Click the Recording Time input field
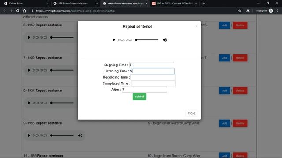The width and height of the screenshot is (282, 158). (153, 77)
